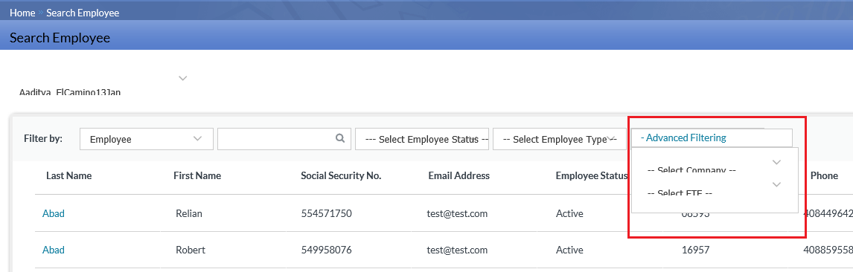Open the Select Employee Type dropdown
Screen dimensions: 853x272
click(559, 139)
